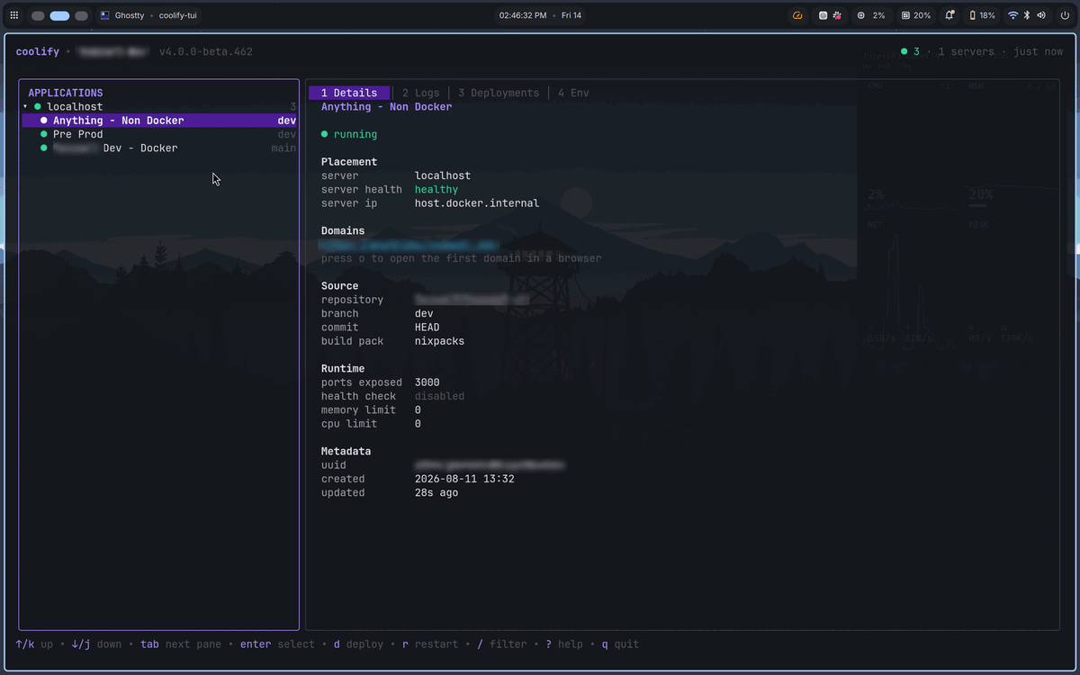Image resolution: width=1080 pixels, height=675 pixels.
Task: Click the green count indicator showing 3
Action: click(911, 52)
